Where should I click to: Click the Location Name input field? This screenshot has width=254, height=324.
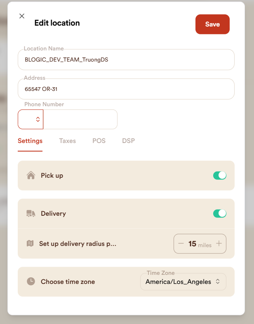point(126,60)
